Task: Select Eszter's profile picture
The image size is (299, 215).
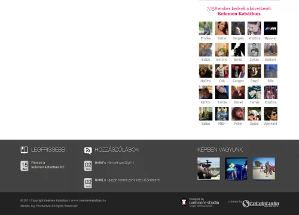Action: point(222,29)
